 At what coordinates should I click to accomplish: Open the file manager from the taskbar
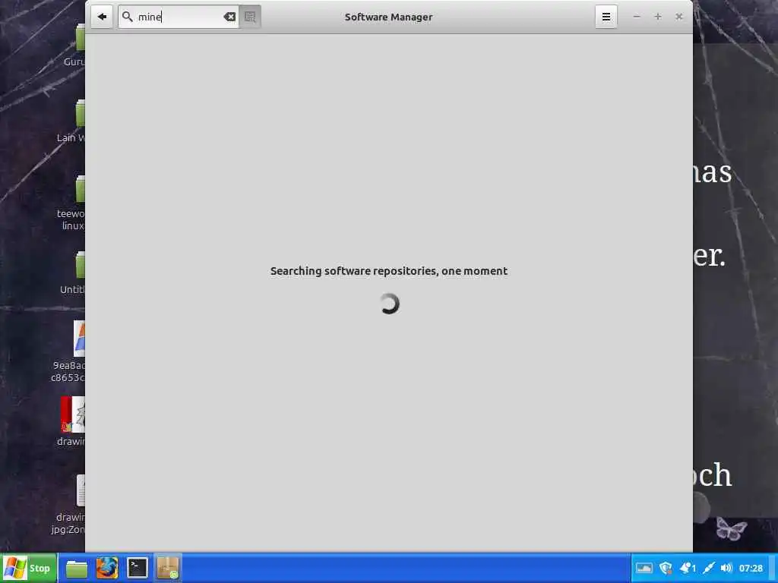[77, 568]
